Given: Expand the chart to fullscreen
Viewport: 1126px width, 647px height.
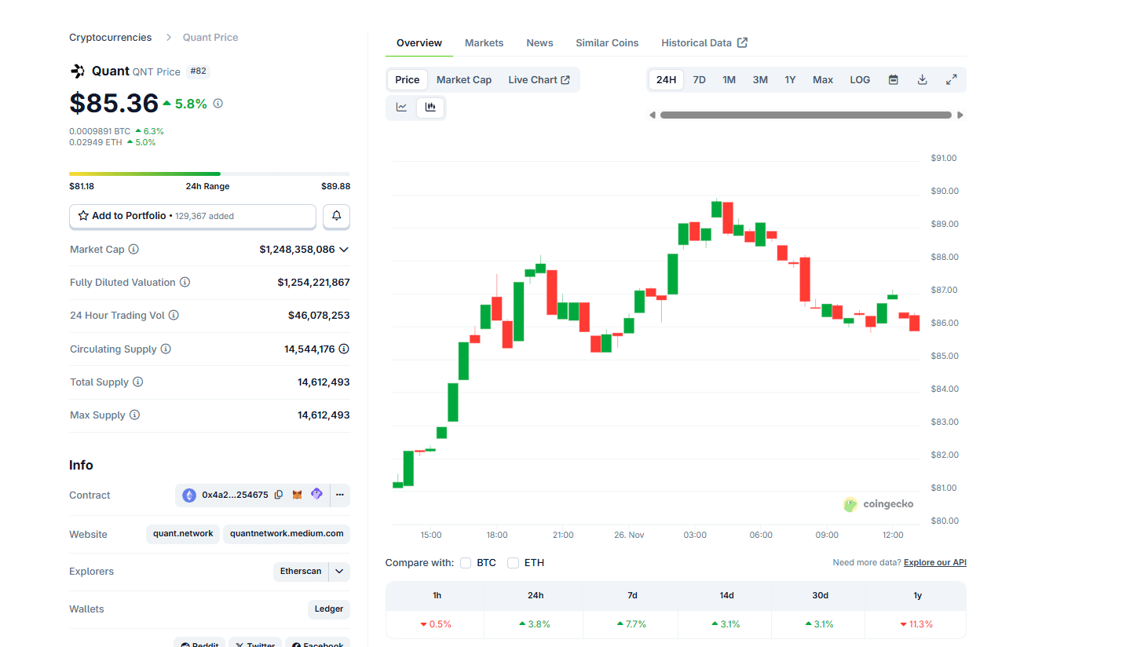Looking at the screenshot, I should (951, 79).
